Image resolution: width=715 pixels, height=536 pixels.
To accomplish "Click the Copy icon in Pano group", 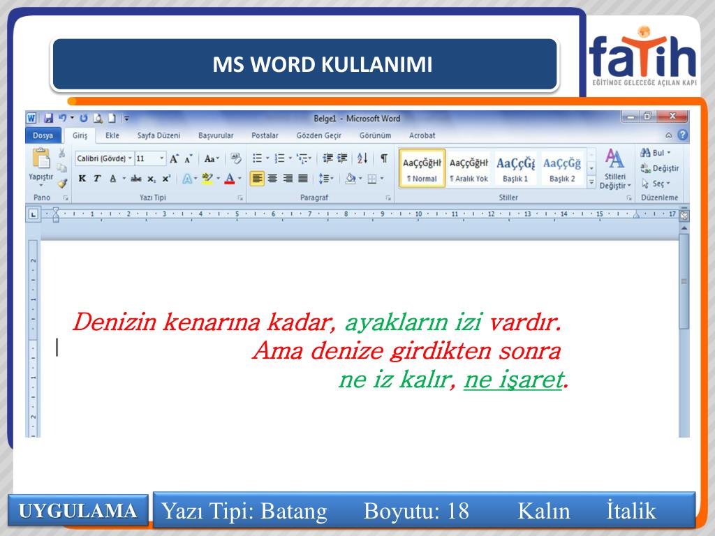I will pyautogui.click(x=62, y=168).
